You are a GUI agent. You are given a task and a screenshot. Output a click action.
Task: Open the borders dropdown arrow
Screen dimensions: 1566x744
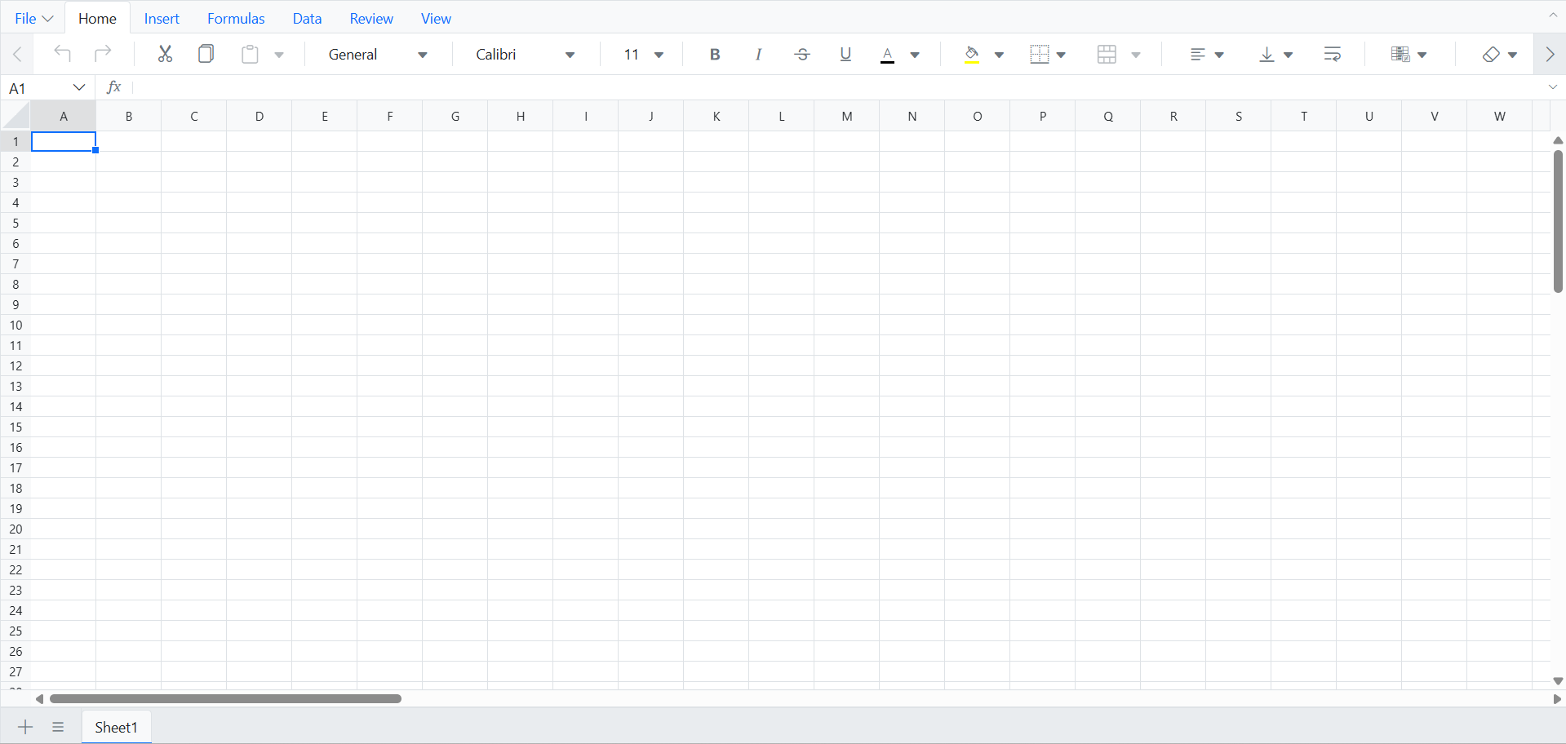point(1061,55)
